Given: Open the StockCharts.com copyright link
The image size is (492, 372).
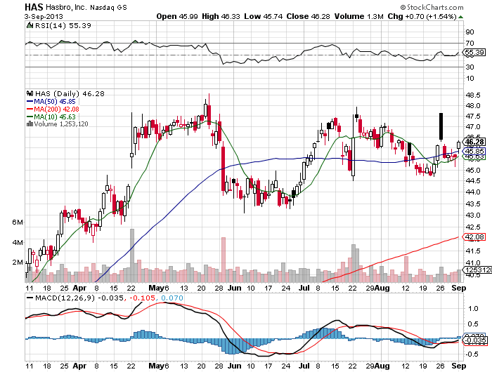Looking at the screenshot, I should point(432,7).
